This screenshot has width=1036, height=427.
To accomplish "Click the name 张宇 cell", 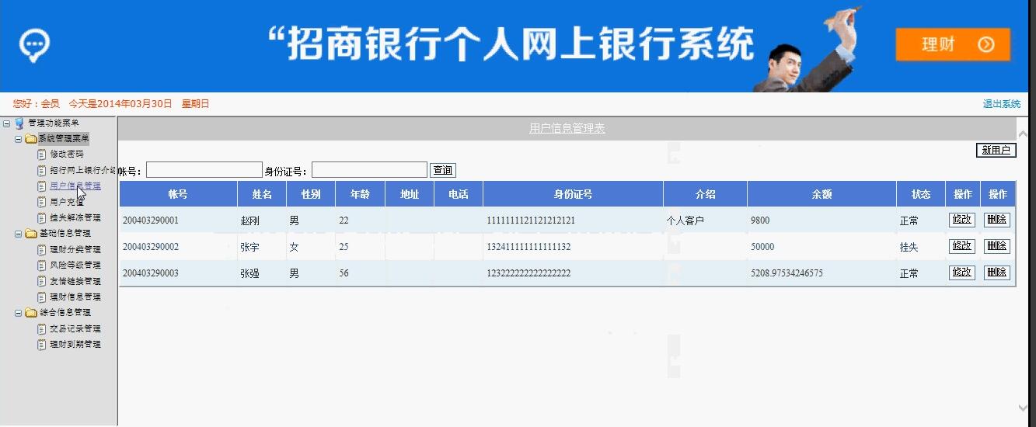I will click(262, 247).
